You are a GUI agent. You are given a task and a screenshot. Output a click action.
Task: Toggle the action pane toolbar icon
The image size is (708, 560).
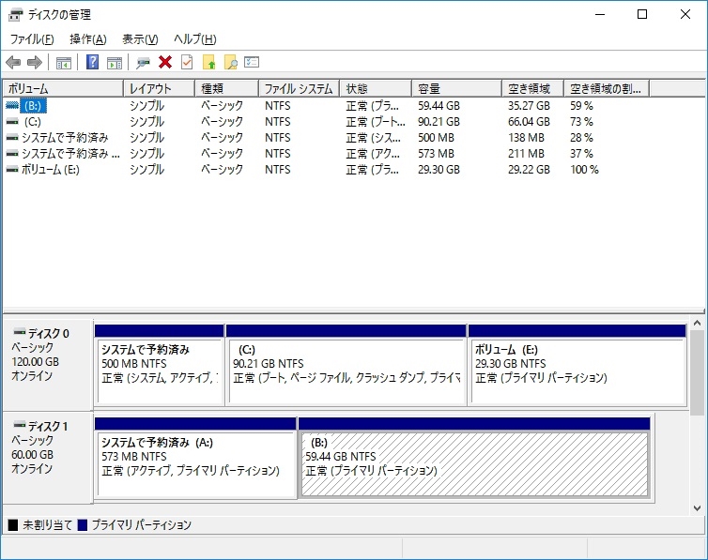[115, 63]
